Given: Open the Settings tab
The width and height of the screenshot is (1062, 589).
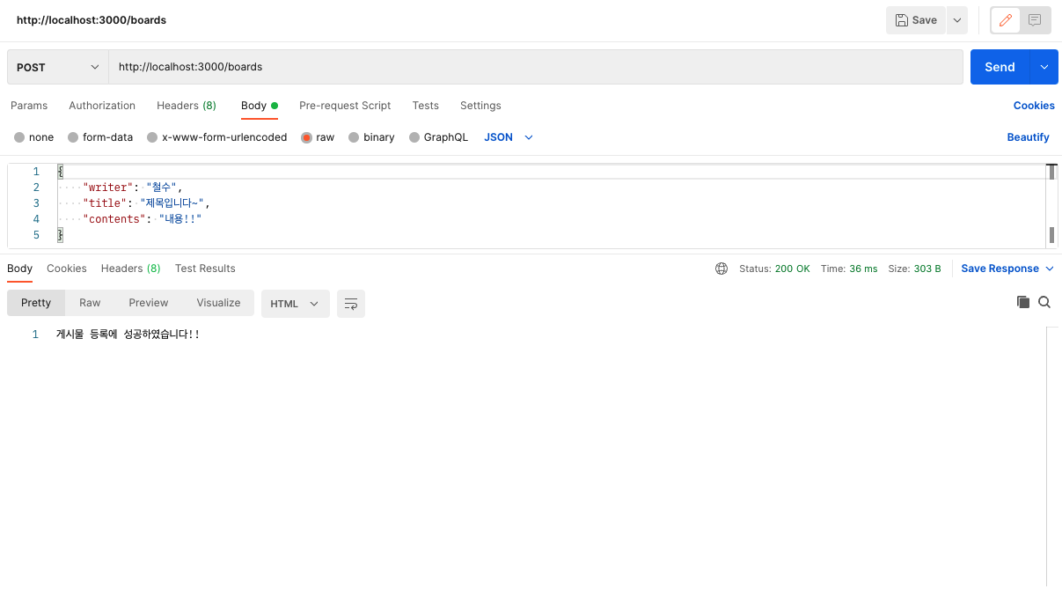Looking at the screenshot, I should 480,106.
